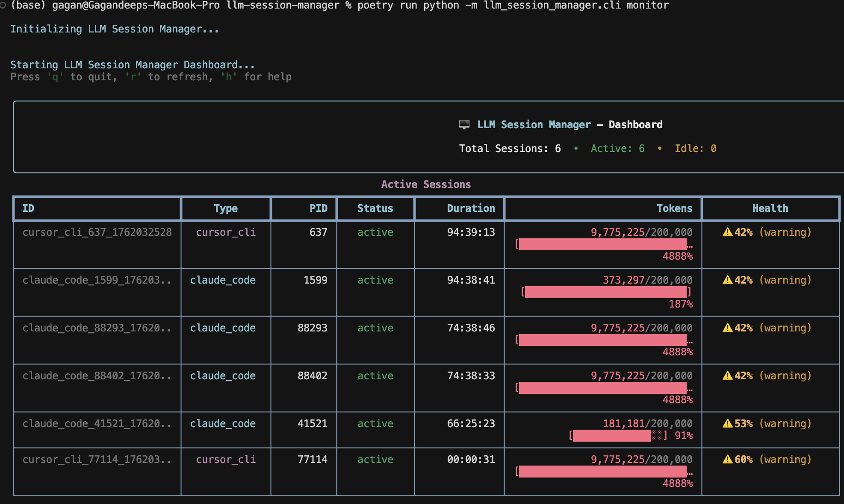The height and width of the screenshot is (504, 844).
Task: Click the 187% token usage bar
Action: [x=605, y=292]
